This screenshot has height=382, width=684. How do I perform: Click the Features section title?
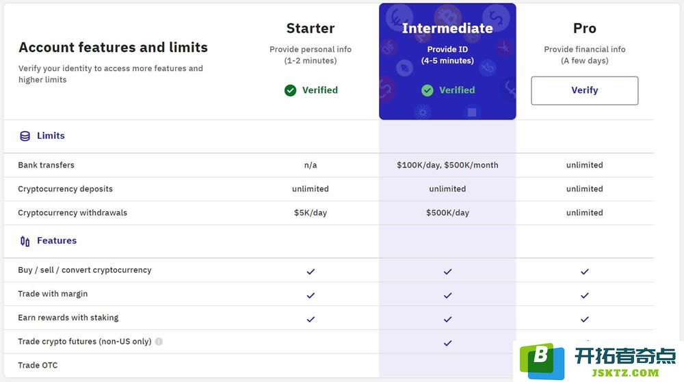coord(57,241)
